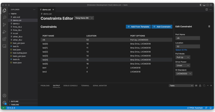
Task: Delete constraint with trash icon
Action: [209, 27]
